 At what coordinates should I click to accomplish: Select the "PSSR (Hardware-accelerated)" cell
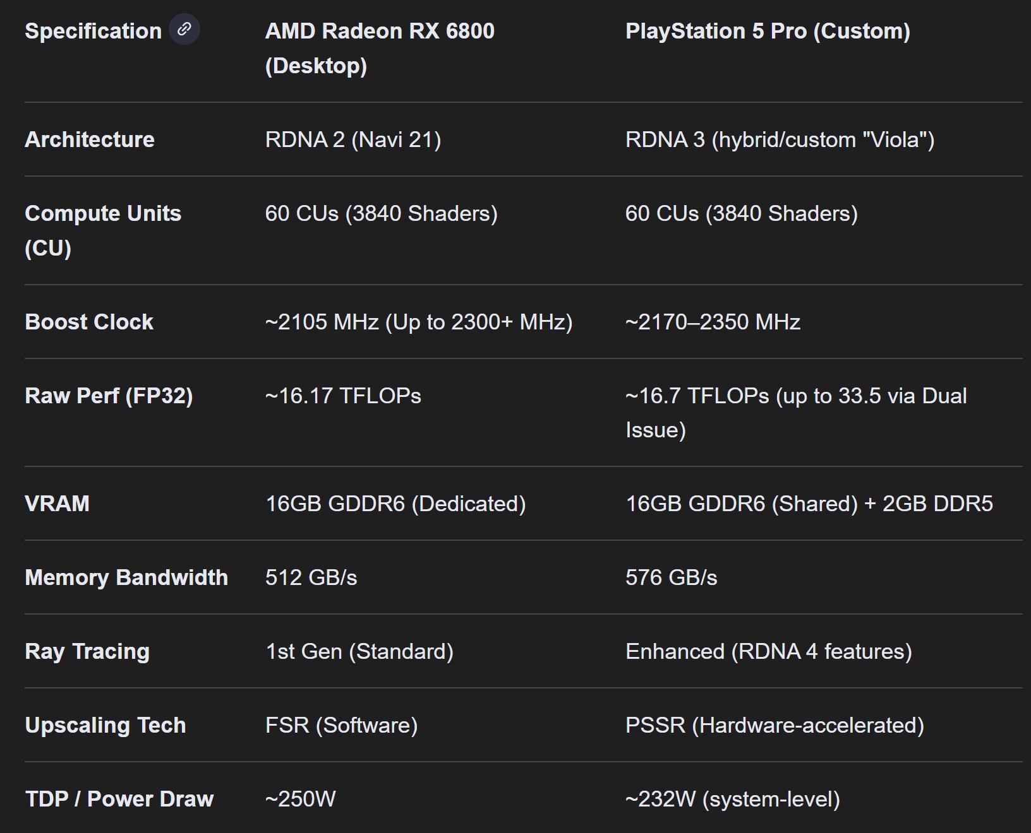775,725
